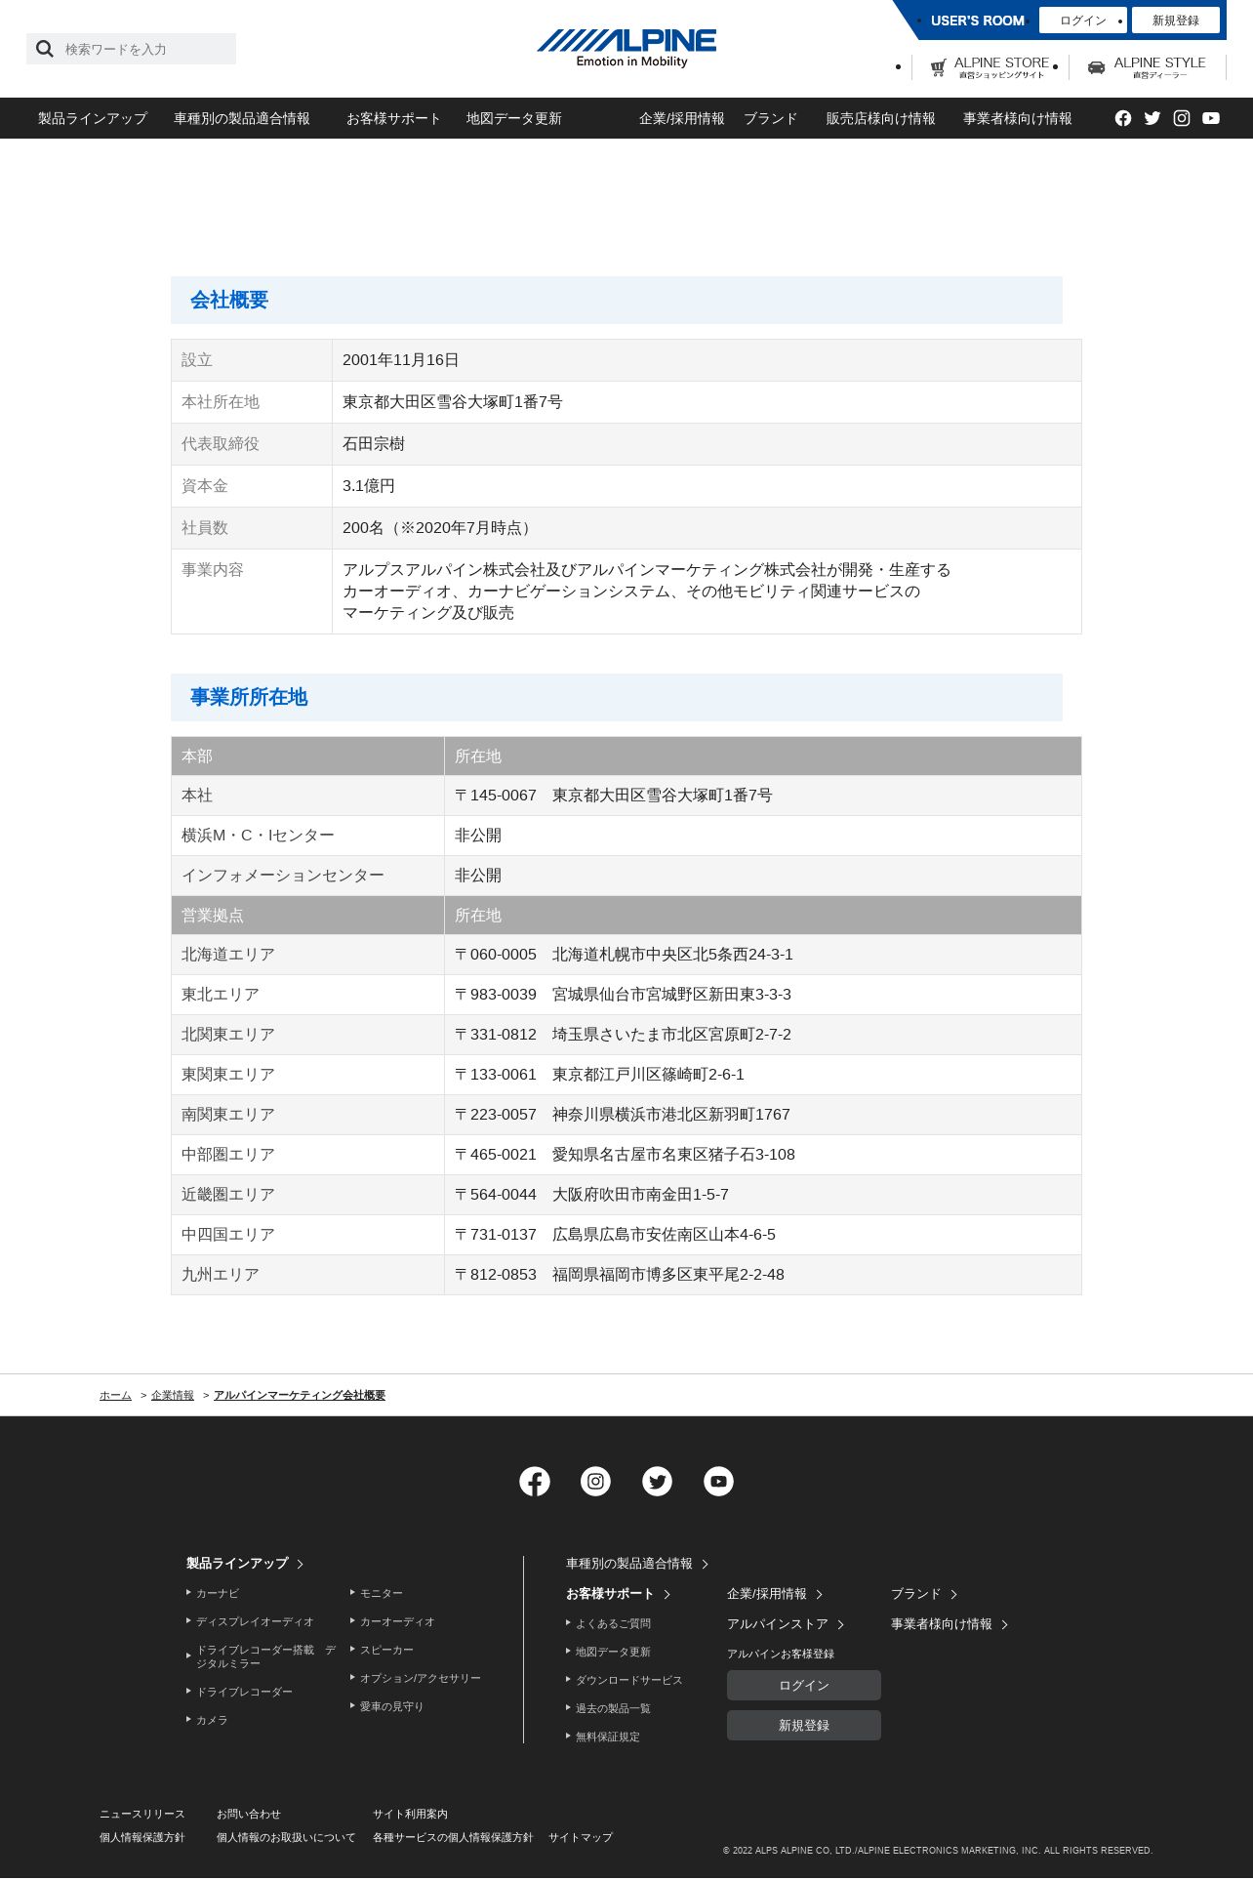Open Facebook icon in navigation bar

pos(1123,118)
